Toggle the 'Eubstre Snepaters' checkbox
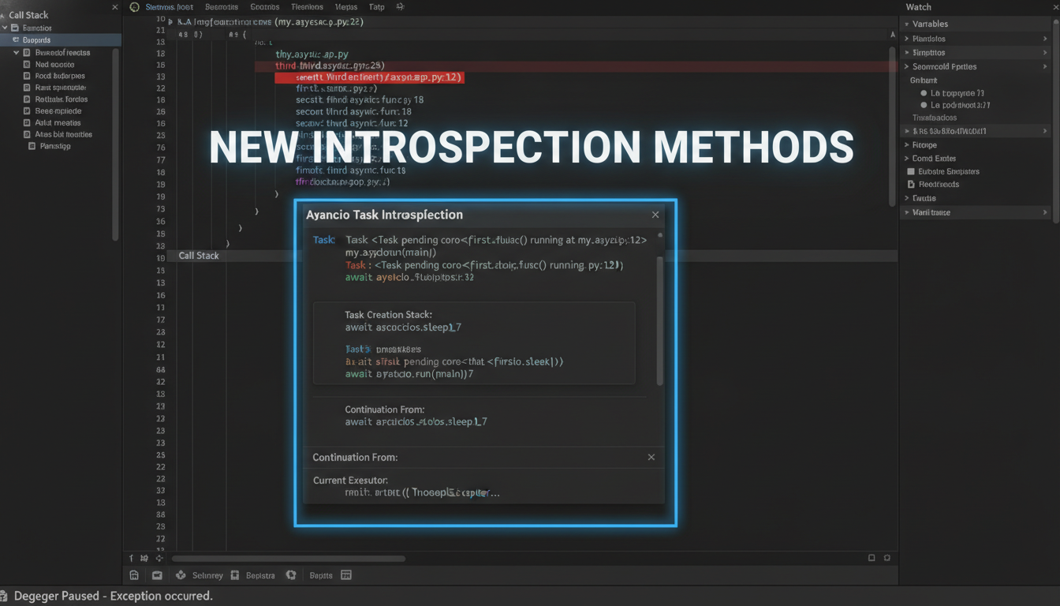Screen dimensions: 1060x606 (911, 171)
